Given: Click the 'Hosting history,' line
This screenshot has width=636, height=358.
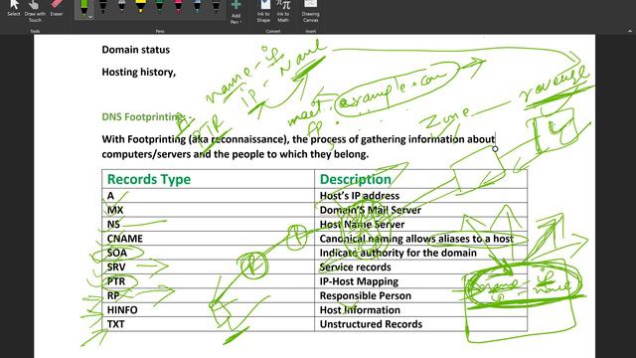Looking at the screenshot, I should (x=139, y=72).
